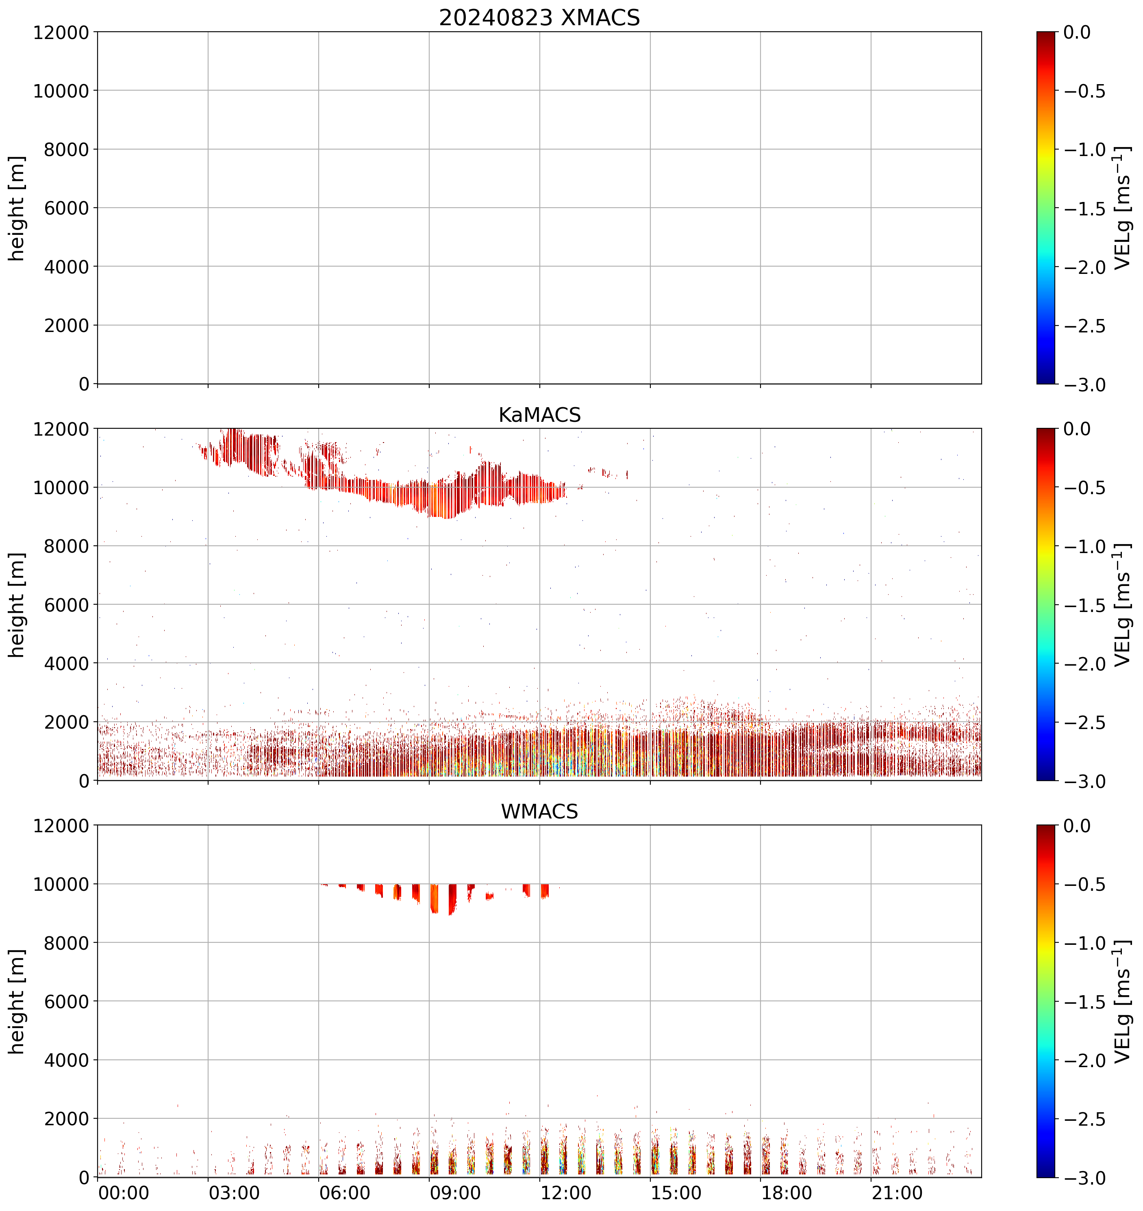Click the 18:00 tick label at bottom

click(x=787, y=1193)
